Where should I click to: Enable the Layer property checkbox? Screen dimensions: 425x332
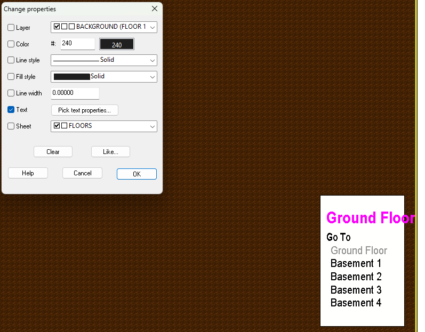[11, 28]
